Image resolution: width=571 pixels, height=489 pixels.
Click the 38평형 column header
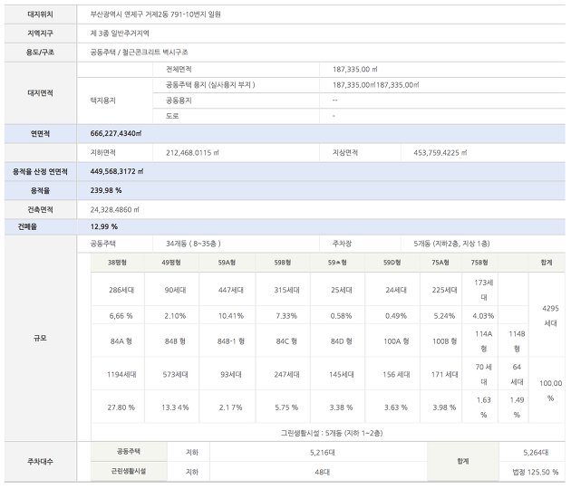(117, 263)
